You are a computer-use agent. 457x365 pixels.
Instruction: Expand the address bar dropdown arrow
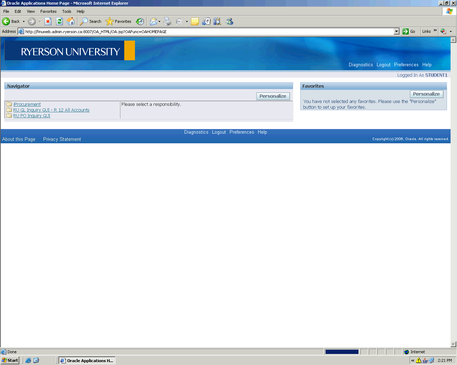point(396,31)
